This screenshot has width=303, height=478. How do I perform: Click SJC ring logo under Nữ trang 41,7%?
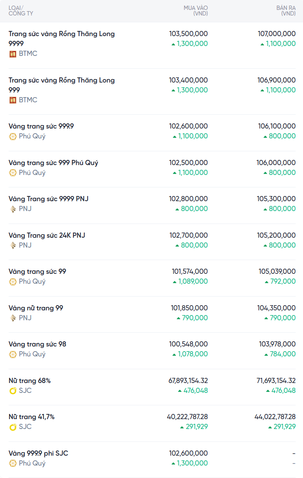(x=13, y=427)
